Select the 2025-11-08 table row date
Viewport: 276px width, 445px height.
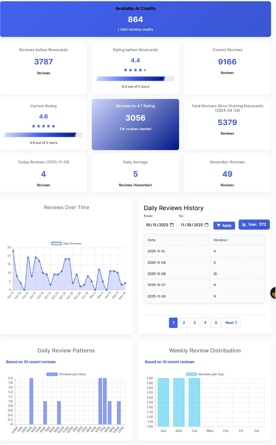pos(156,274)
